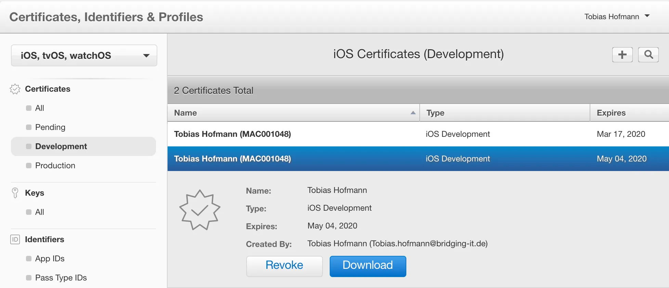Select All under Keys
This screenshot has height=288, width=669.
click(40, 212)
